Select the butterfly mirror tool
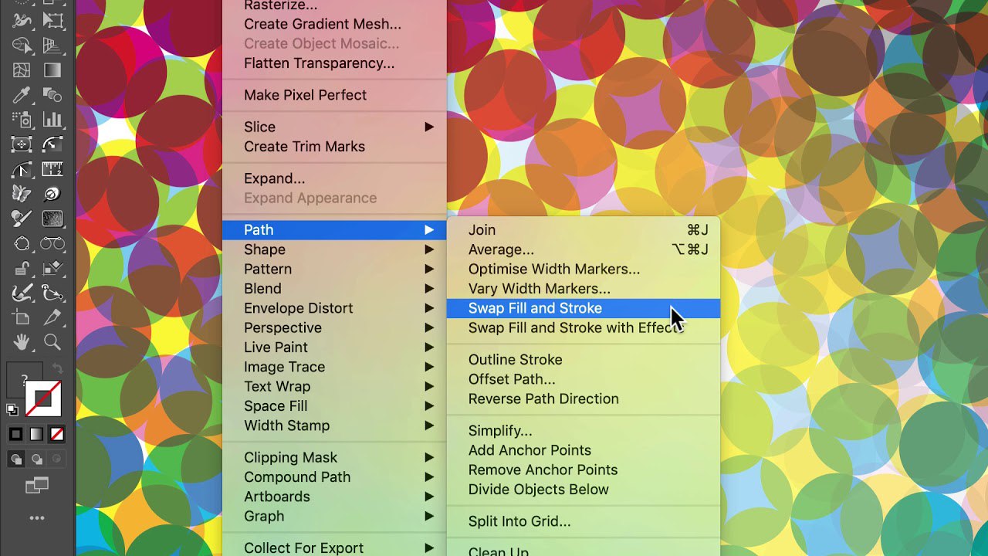The height and width of the screenshot is (556, 988). (x=22, y=194)
